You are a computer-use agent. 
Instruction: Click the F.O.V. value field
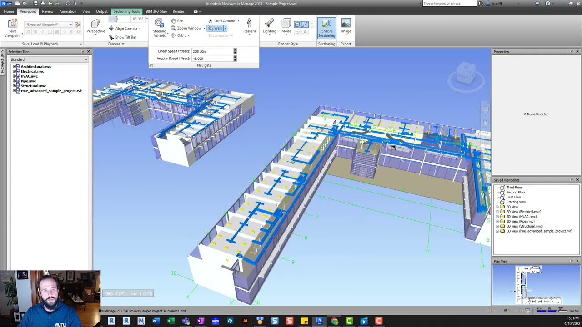coord(137,19)
